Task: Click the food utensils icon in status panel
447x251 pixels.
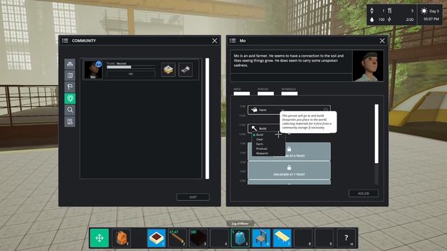Action: (390, 11)
